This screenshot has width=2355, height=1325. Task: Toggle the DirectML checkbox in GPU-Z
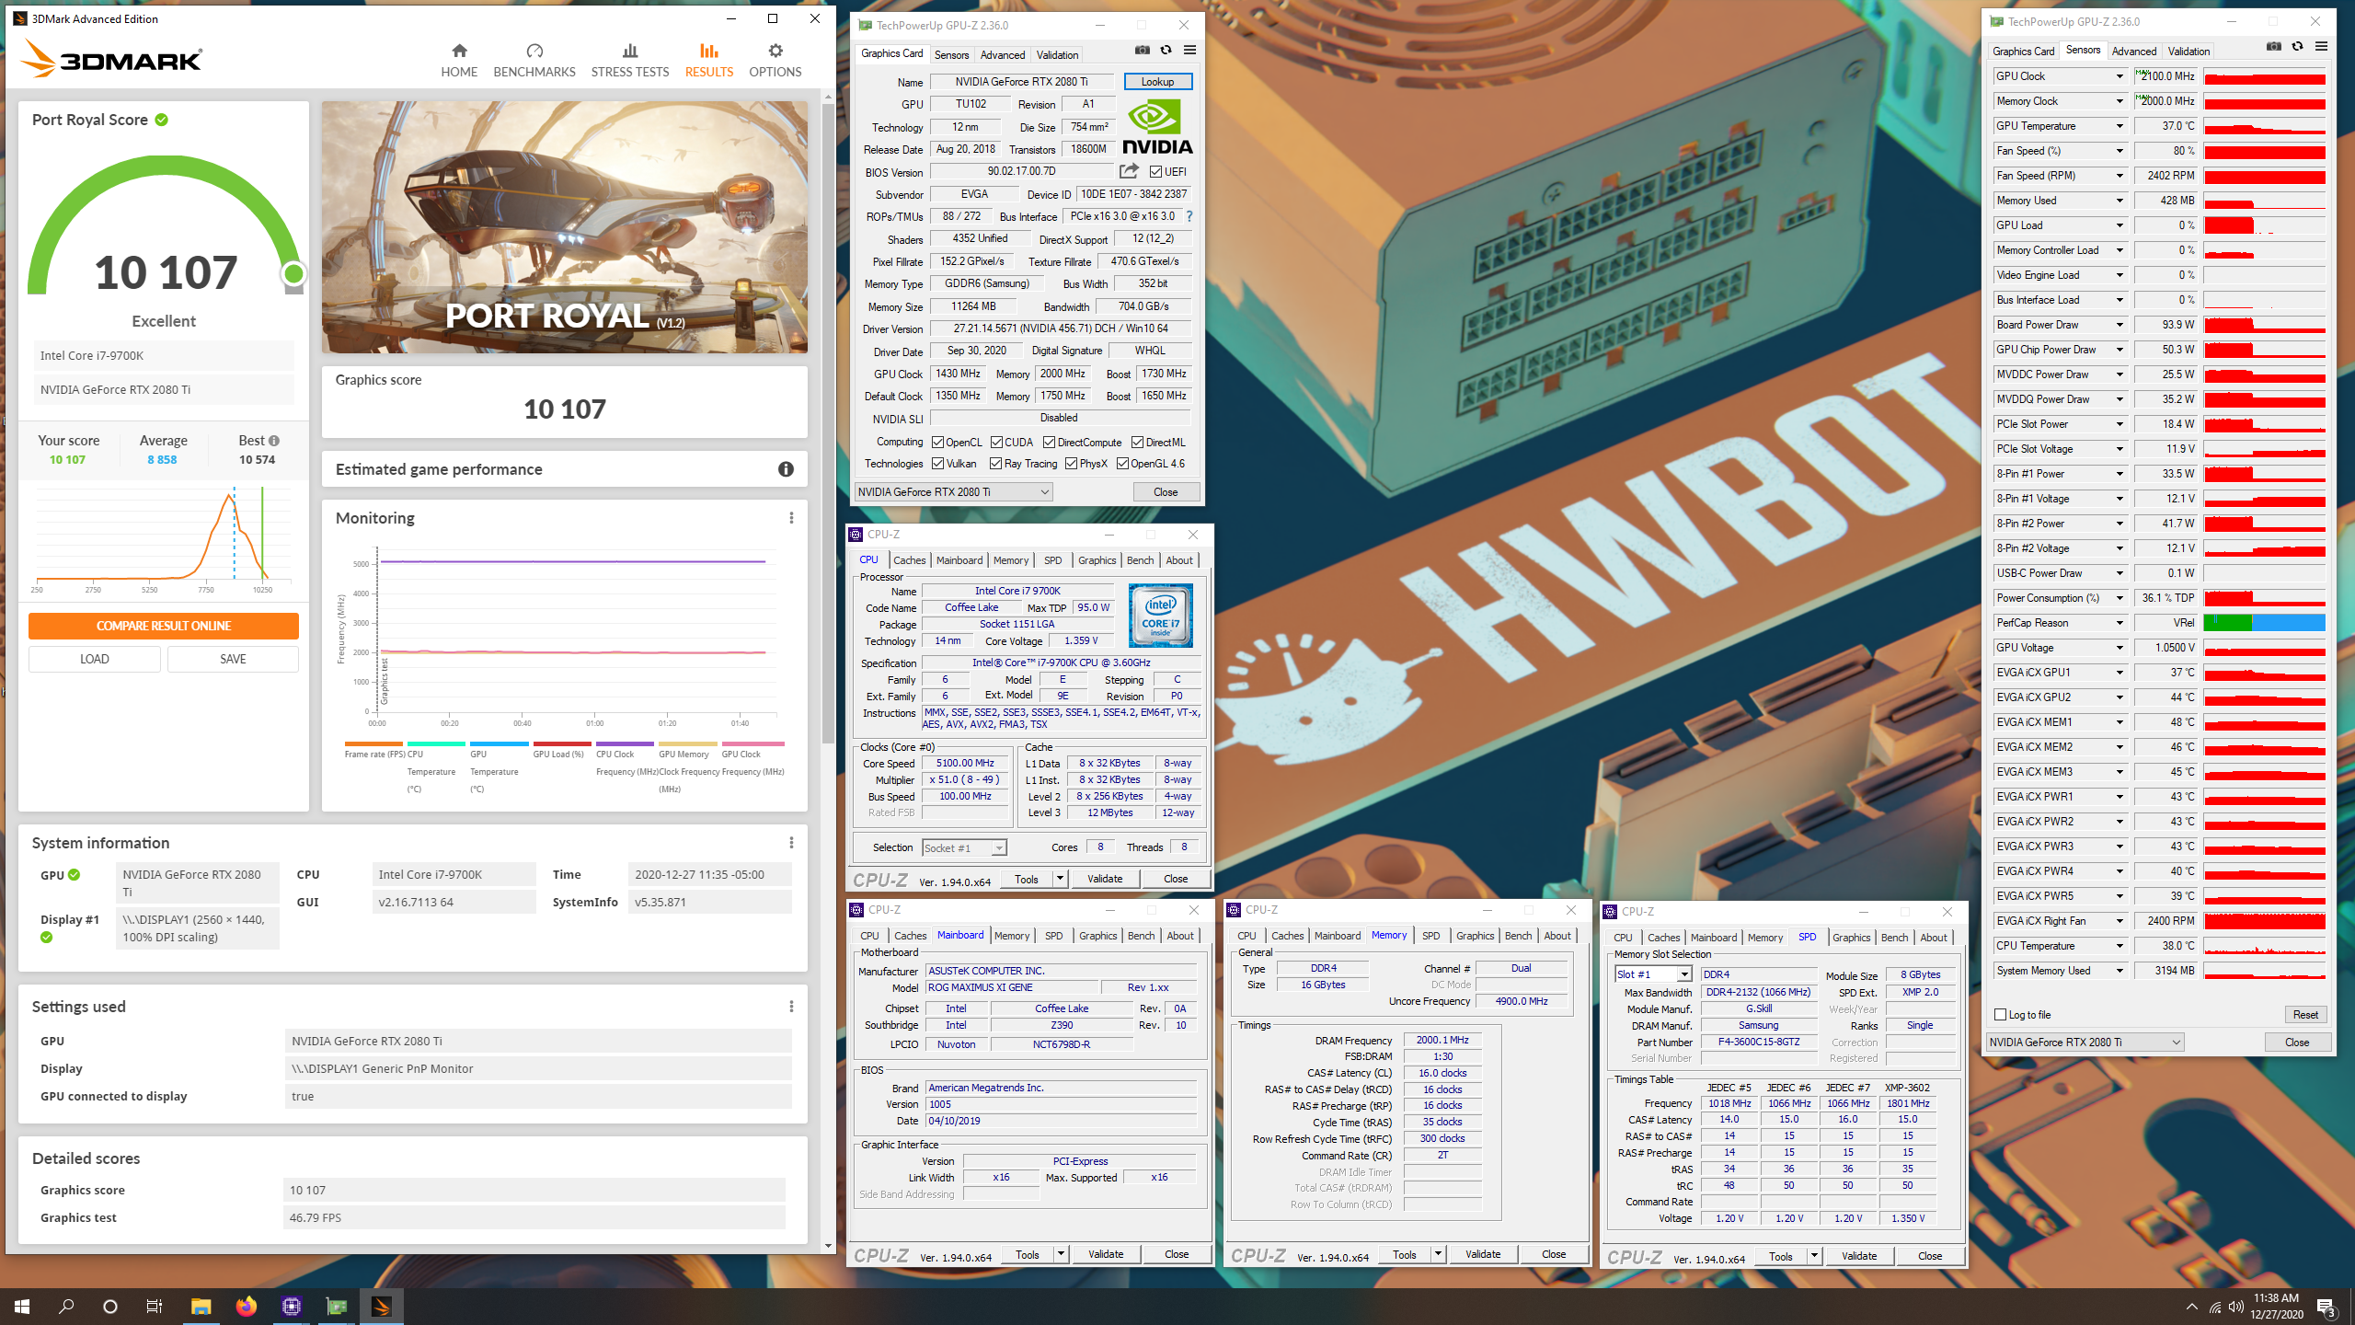coord(1137,443)
